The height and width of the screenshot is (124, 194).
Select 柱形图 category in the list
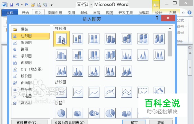(31, 36)
